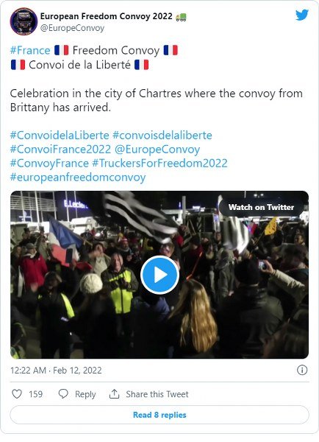
Task: Click the #ConvoiFrance2022 hashtag
Action: pos(60,150)
